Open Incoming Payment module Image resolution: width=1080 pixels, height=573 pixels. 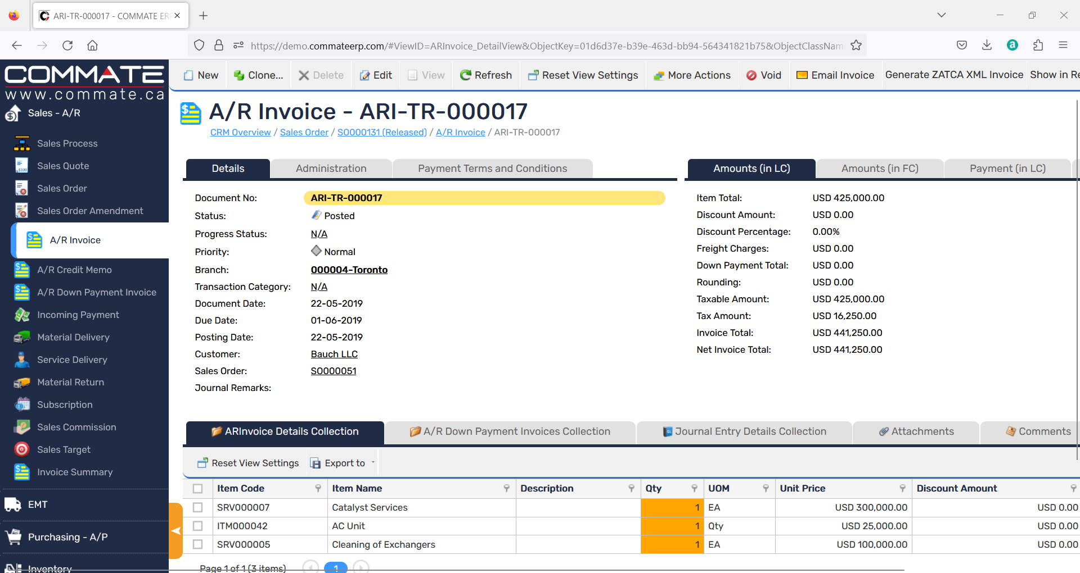point(78,315)
